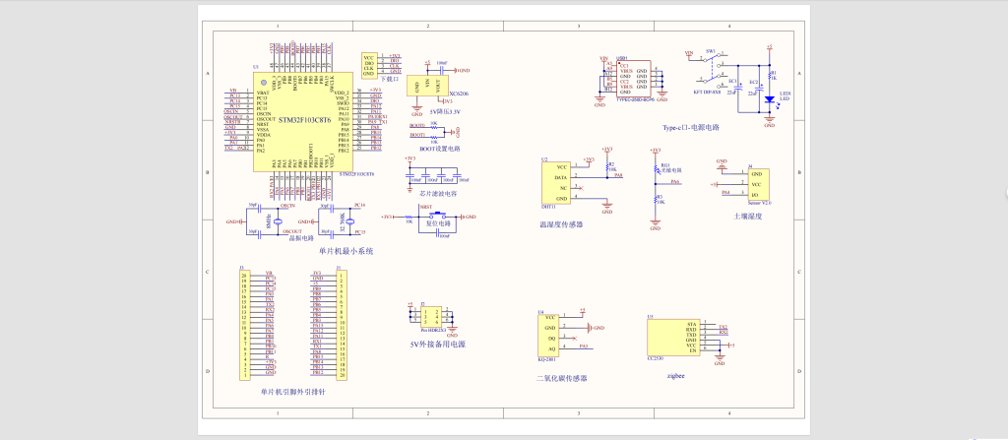
Task: Select the DHT11 sensor block
Action: [555, 181]
